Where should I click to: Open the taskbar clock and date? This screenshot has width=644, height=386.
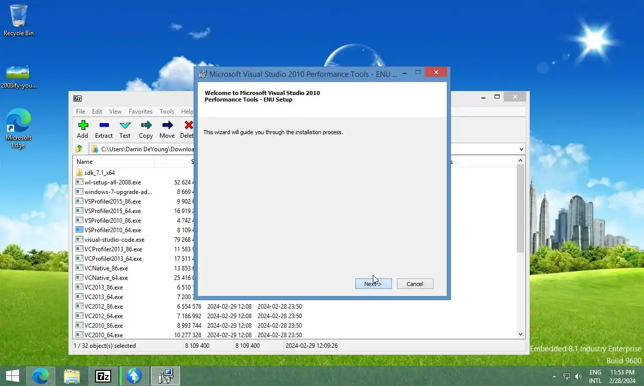pos(622,376)
